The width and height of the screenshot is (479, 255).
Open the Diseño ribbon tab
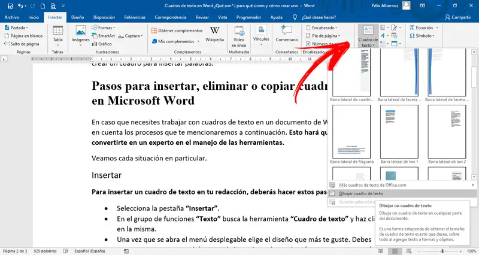click(78, 17)
